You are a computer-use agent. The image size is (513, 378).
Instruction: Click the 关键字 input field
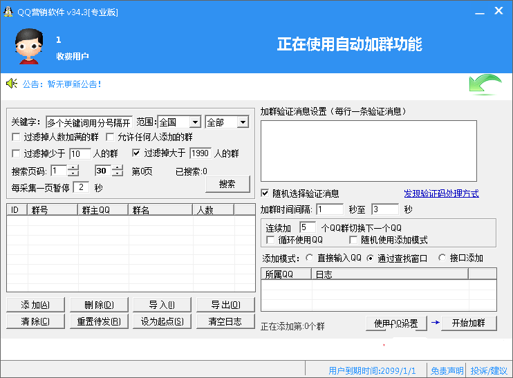click(89, 122)
